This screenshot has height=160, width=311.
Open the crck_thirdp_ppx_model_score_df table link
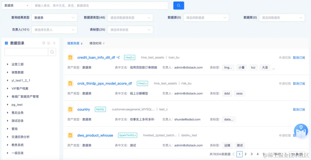pos(105,83)
